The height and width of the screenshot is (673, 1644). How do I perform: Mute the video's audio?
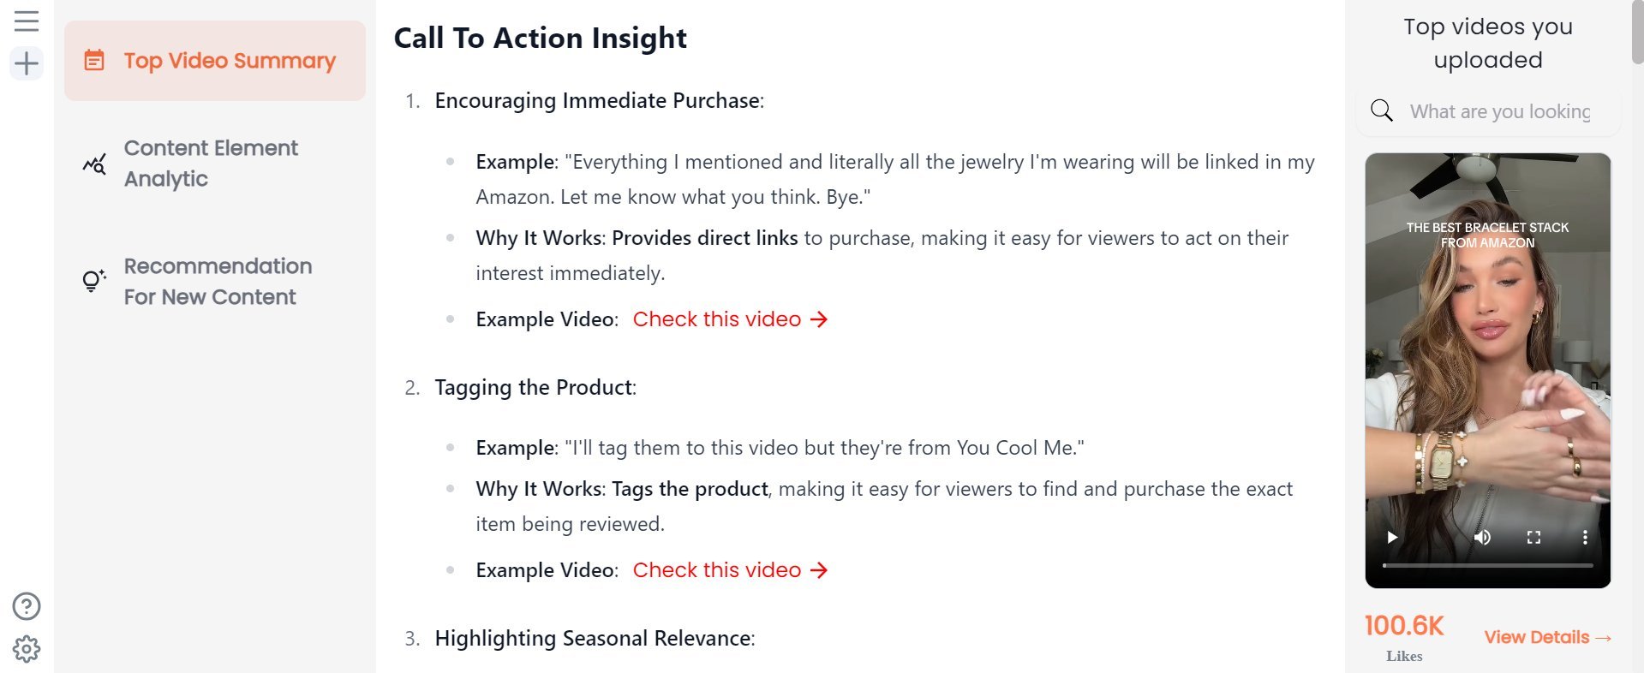tap(1481, 537)
